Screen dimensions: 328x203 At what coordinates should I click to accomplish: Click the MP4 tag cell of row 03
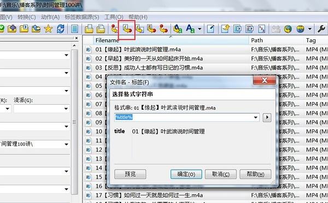point(317,68)
